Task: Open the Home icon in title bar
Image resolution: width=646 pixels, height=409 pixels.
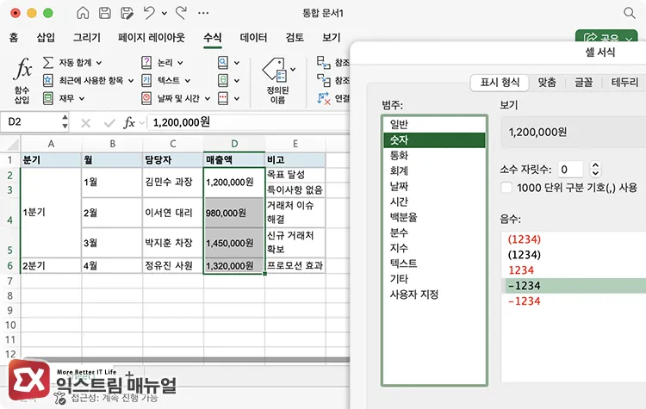Action: (83, 13)
